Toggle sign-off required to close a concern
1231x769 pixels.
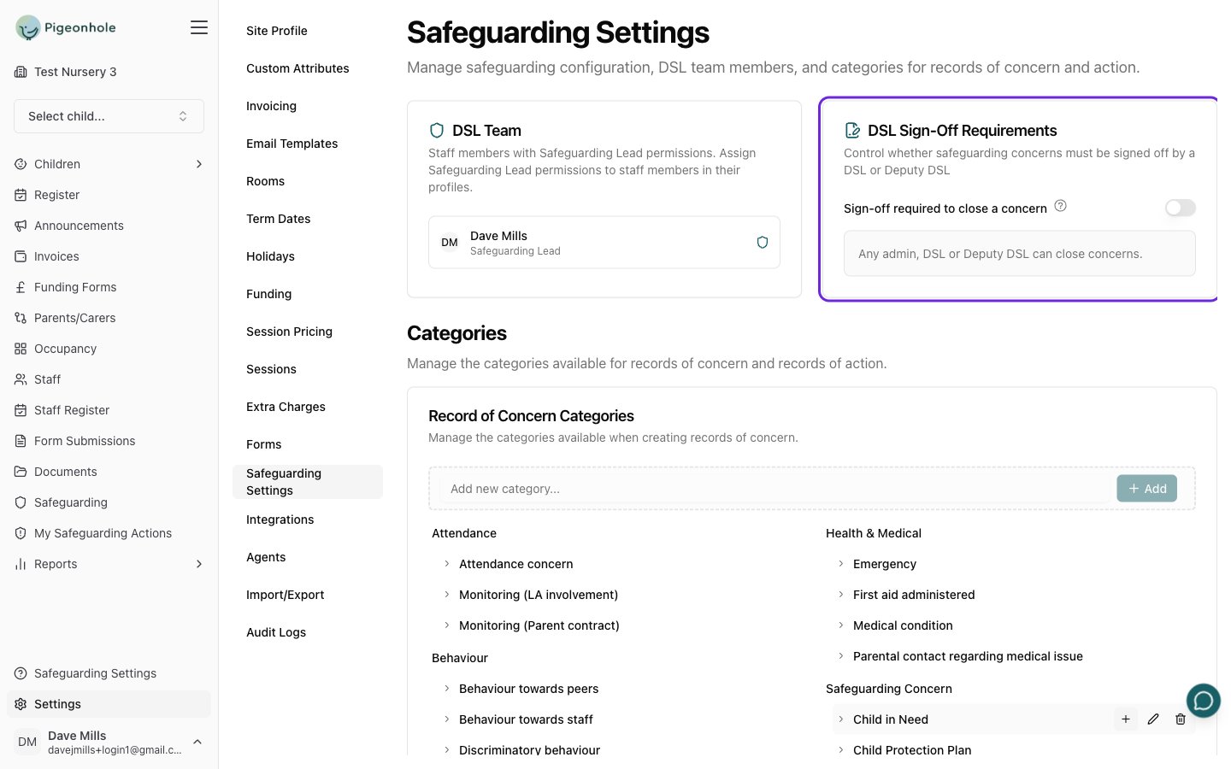click(1180, 208)
